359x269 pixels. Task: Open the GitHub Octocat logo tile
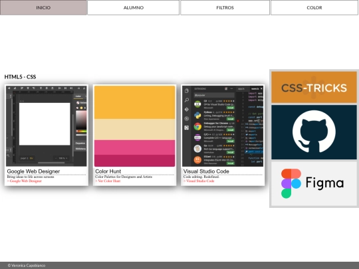pyautogui.click(x=314, y=132)
